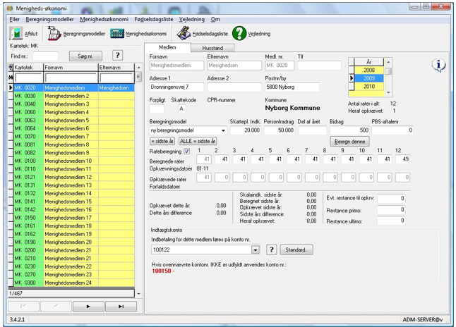Click the Restance ultimo field
This screenshot has height=327, width=456.
[391, 221]
